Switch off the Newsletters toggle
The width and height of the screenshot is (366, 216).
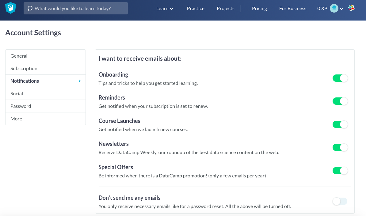[340, 147]
